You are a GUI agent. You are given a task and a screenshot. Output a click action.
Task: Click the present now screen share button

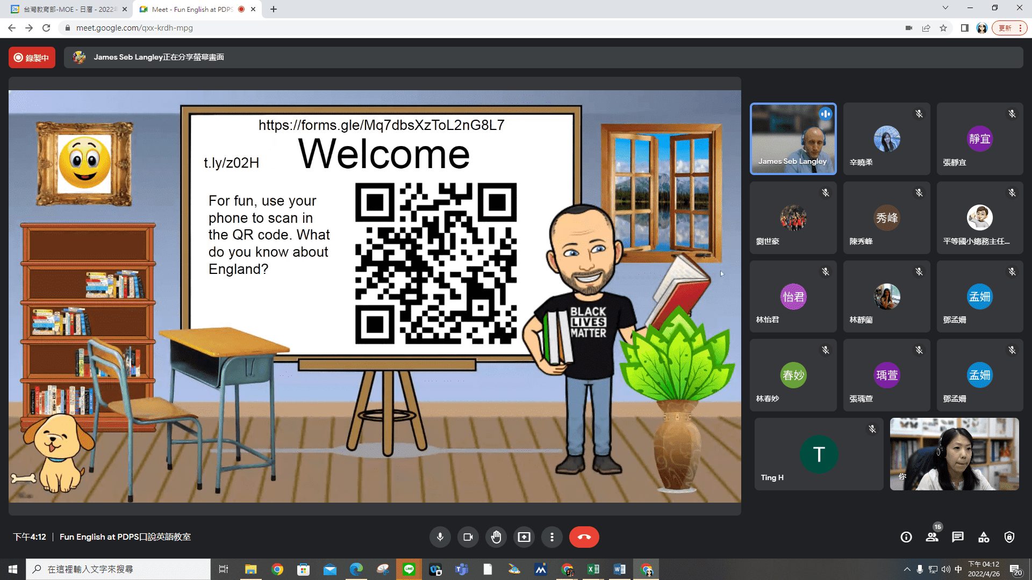coord(524,537)
